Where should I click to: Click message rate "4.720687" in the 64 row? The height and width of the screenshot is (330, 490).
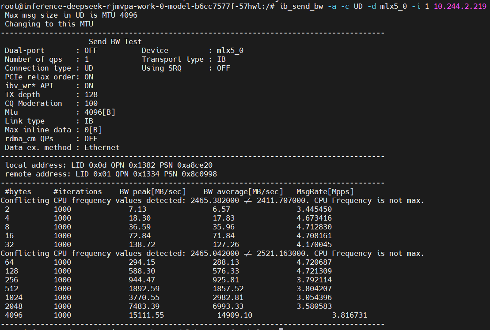(314, 262)
